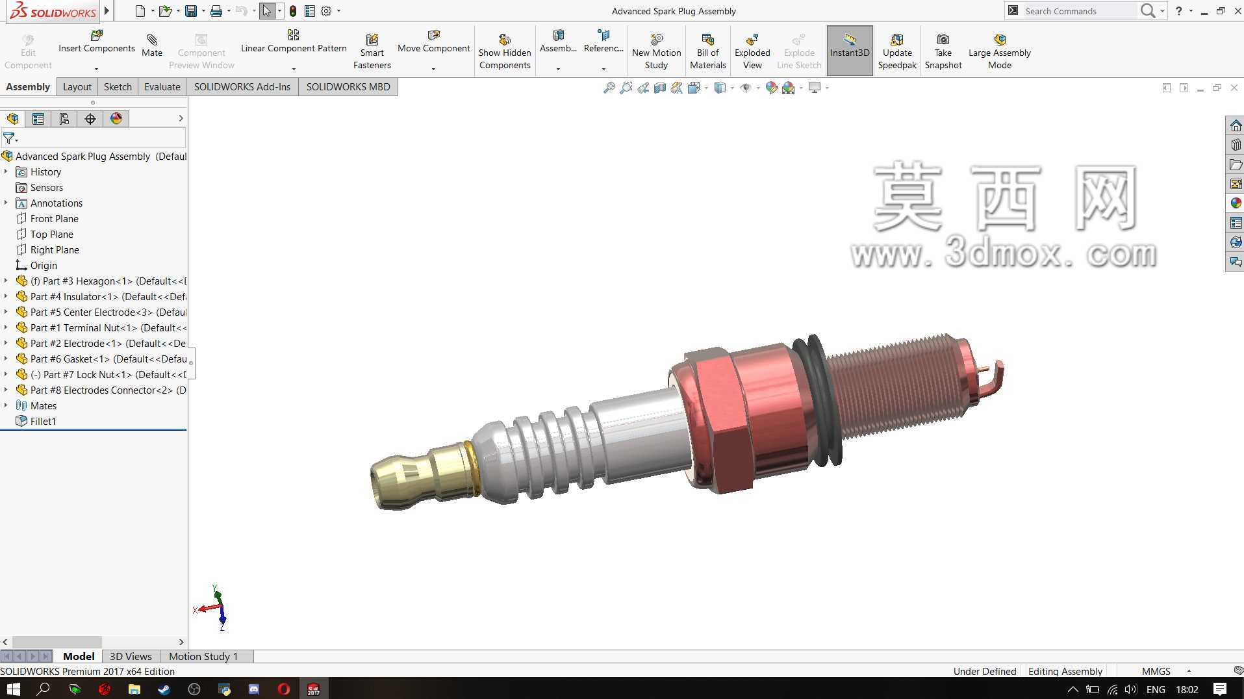Screen dimensions: 1244x699
Task: Expand Part #6 Gasket component
Action: pyautogui.click(x=6, y=359)
